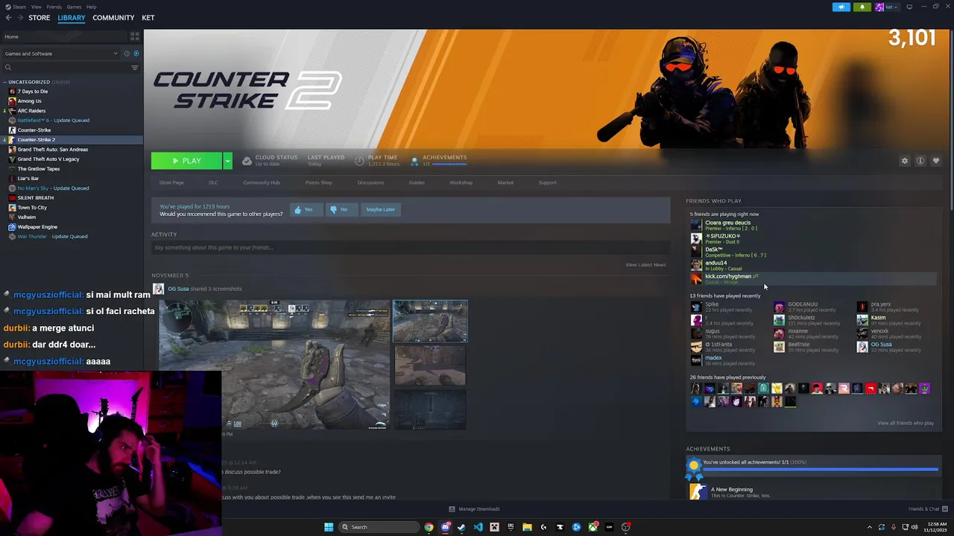Screen dimensions: 954x536
Task: Open the green notifications bell
Action: tap(862, 7)
